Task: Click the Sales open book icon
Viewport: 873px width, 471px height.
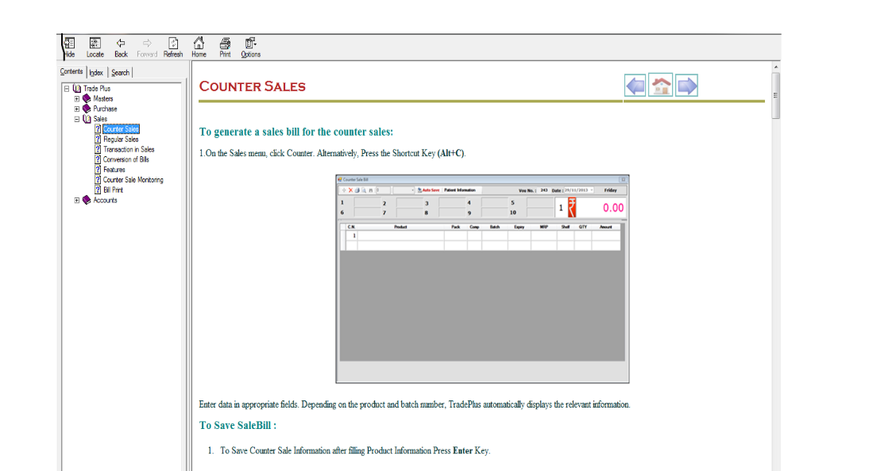Action: pyautogui.click(x=87, y=119)
